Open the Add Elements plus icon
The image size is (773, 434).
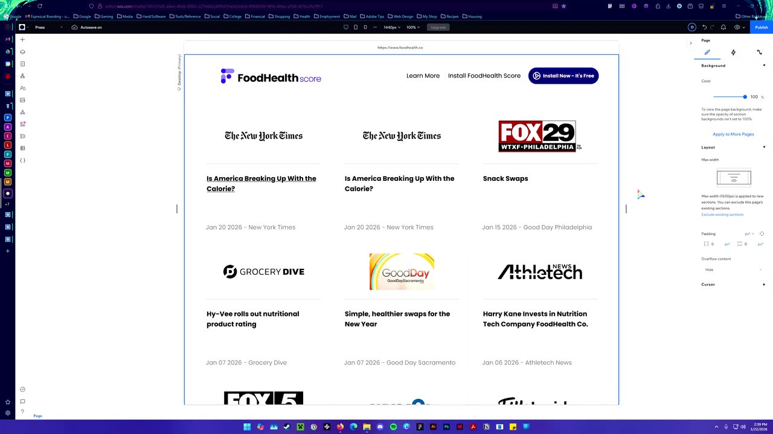pos(22,40)
